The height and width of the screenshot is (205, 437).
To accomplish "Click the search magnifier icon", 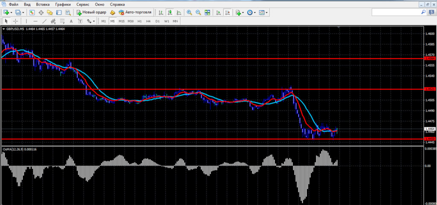I will click(423, 12).
